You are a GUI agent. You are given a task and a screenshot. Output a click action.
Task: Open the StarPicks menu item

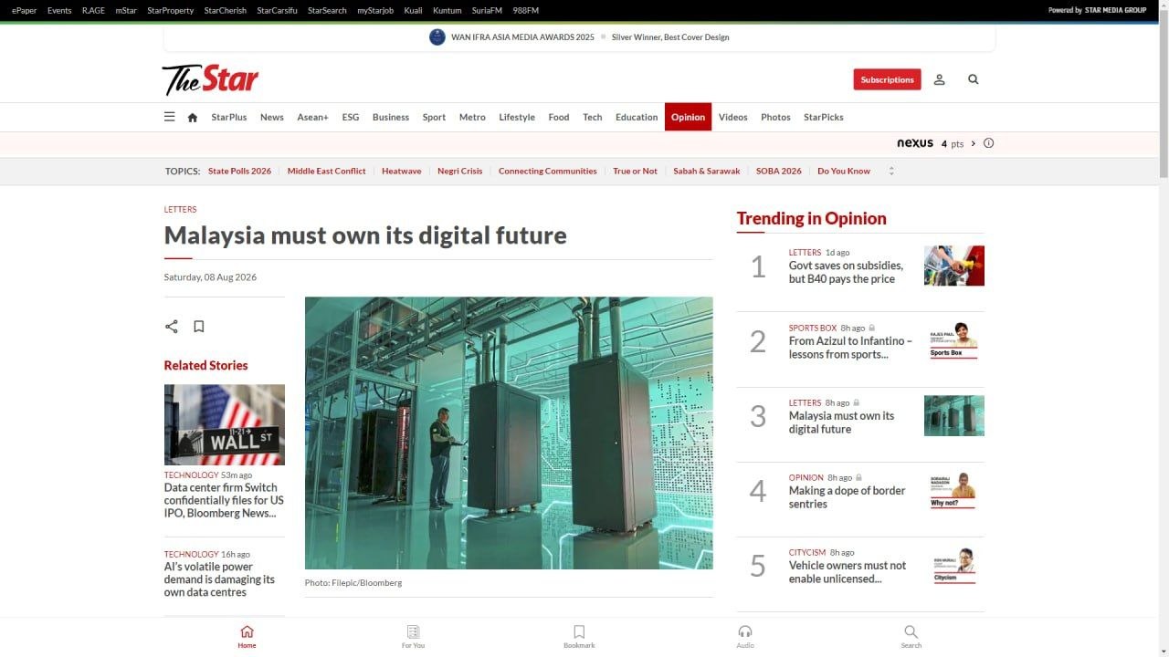pos(824,117)
